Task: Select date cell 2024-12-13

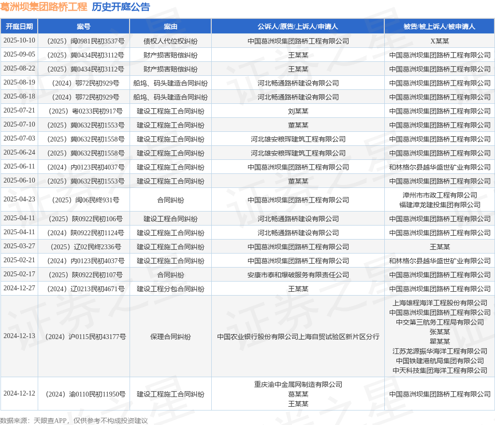Action: coord(19,336)
